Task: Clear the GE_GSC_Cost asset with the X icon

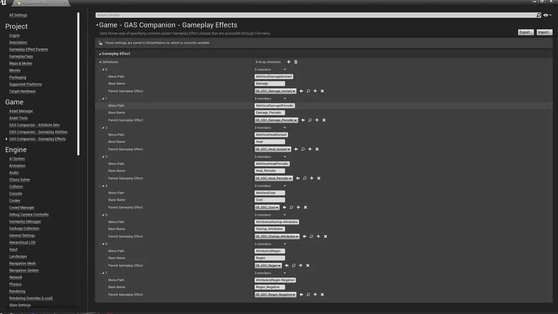Action: click(x=305, y=207)
